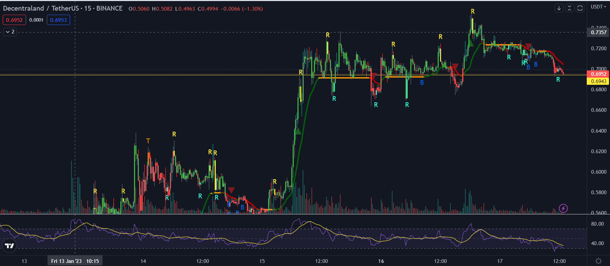Collapse the chart pane with the chevrons icon

[x=570, y=8]
